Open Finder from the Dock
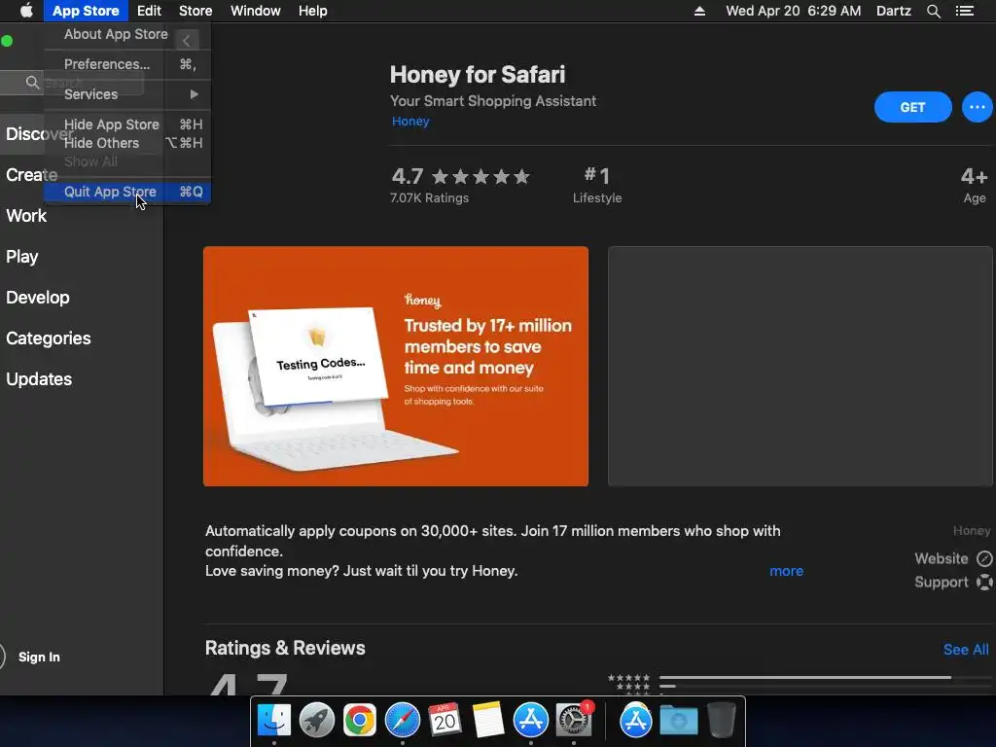Viewport: 996px width, 747px height. click(273, 721)
